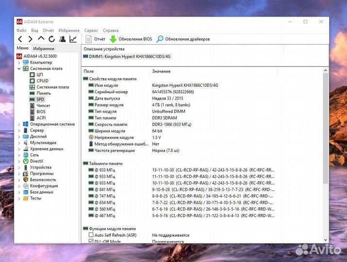This screenshot has width=347, height=262.
Task: Open the Чипсет tree item
Action: (x=43, y=106)
